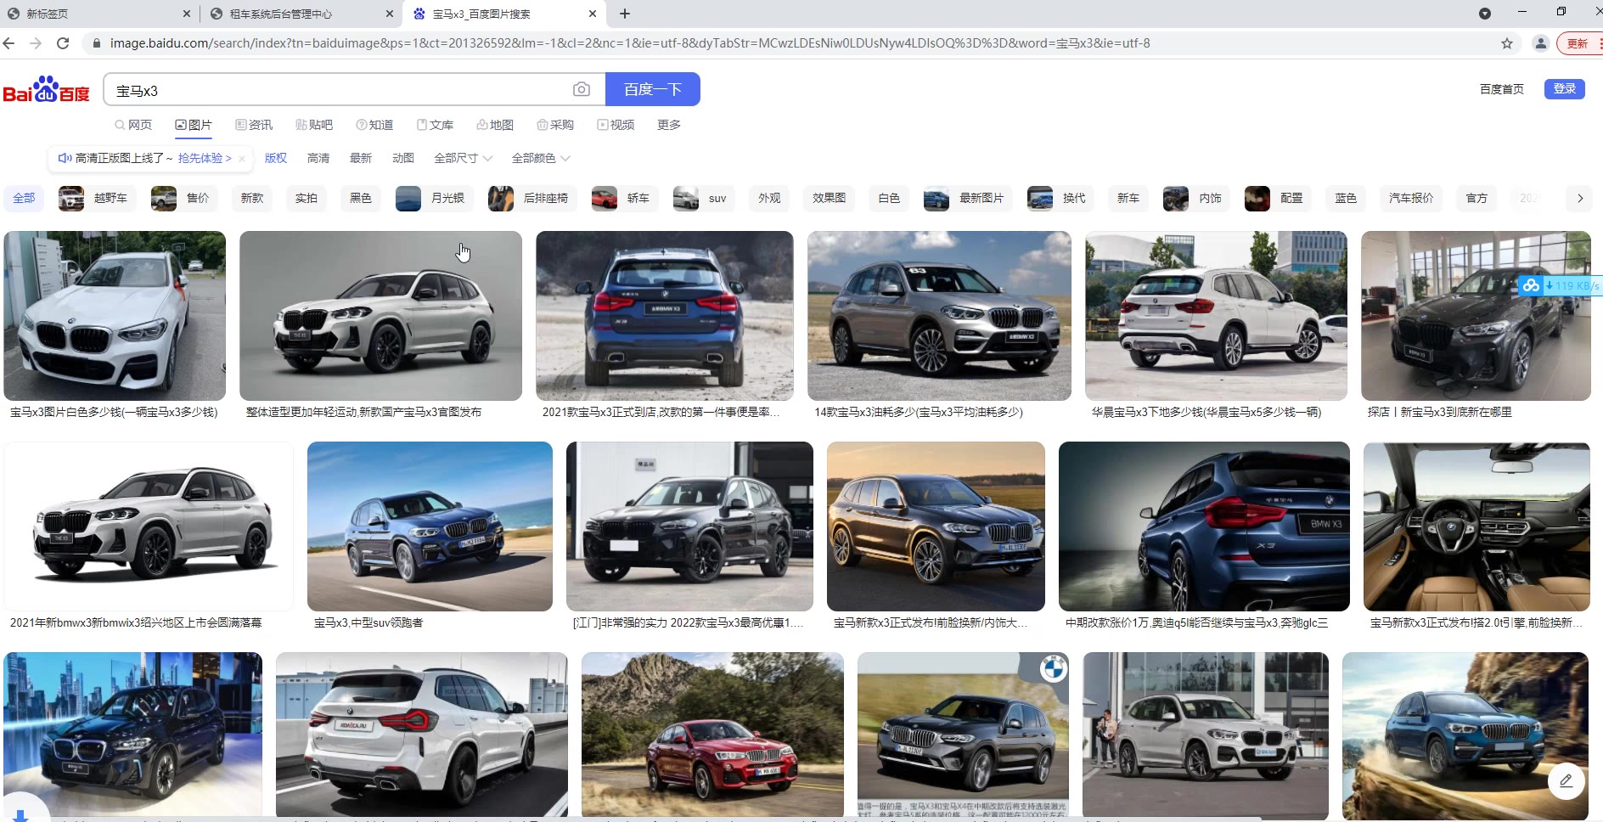Switch to the 采购 search tab
The height and width of the screenshot is (822, 1603).
coord(555,125)
